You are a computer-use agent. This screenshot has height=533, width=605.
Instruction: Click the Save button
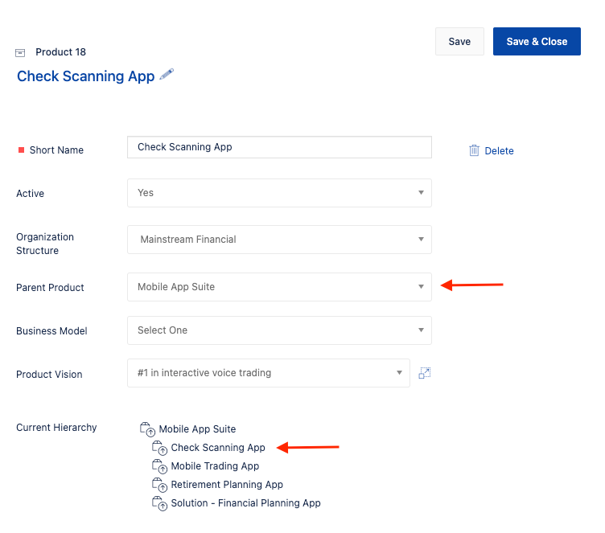(459, 41)
